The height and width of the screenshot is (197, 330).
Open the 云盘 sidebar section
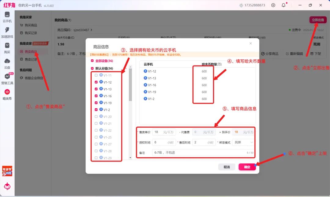coord(7,64)
